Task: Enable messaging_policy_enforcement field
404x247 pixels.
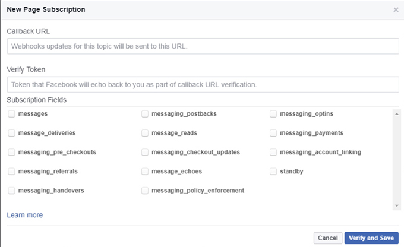Action: pos(145,191)
